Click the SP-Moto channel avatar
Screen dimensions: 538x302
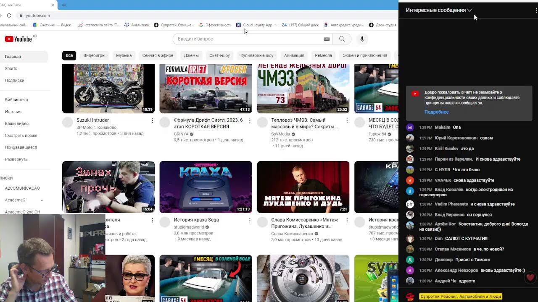(68, 122)
